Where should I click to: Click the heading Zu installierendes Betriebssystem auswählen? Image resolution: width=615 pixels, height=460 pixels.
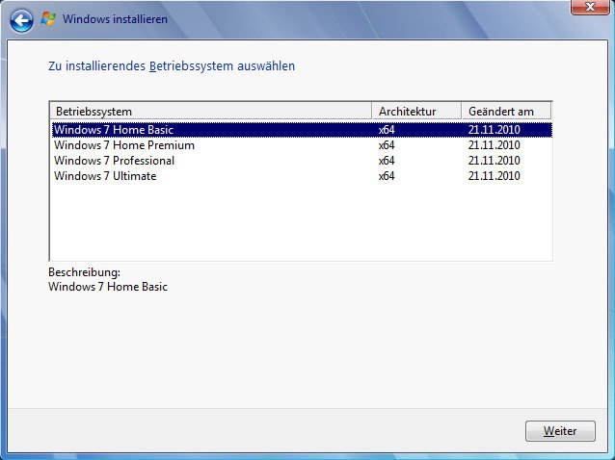click(x=172, y=65)
